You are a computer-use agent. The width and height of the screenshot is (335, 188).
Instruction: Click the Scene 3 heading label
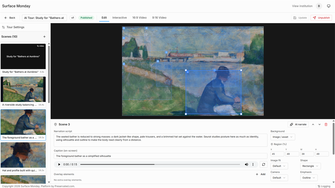64,124
